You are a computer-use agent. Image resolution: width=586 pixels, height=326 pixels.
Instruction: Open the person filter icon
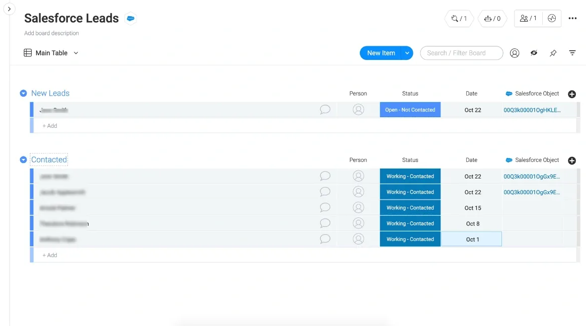(x=514, y=53)
